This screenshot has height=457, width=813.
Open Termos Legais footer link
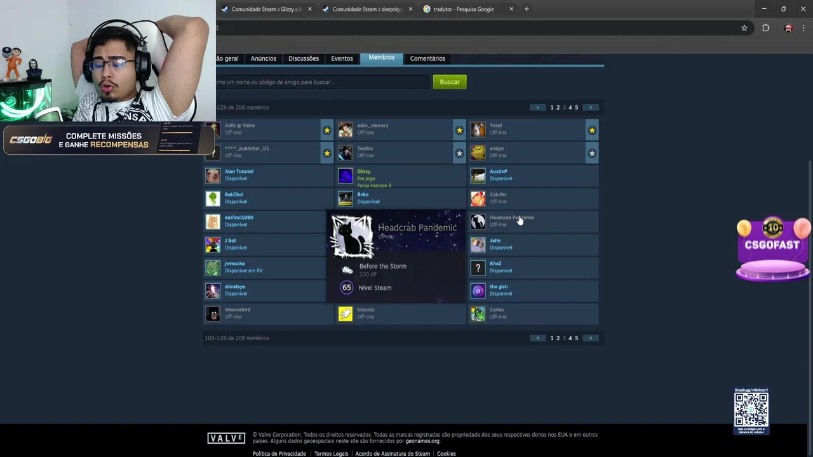(331, 454)
